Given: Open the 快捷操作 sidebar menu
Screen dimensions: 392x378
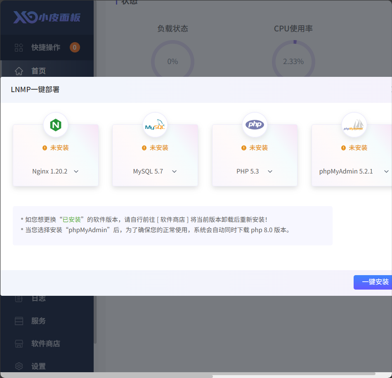Looking at the screenshot, I should pyautogui.click(x=47, y=48).
